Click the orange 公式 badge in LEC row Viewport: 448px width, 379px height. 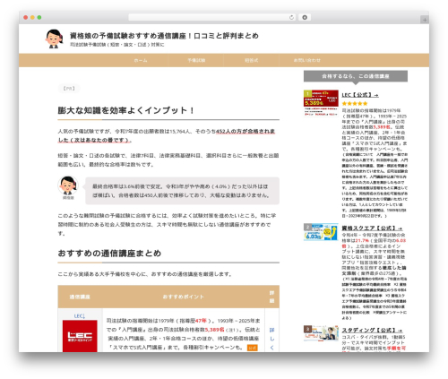click(x=253, y=348)
